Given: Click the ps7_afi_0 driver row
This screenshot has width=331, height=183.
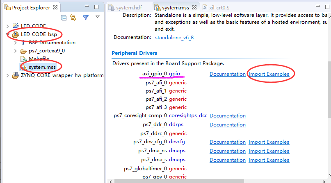Looking at the screenshot, I should click(166, 83).
